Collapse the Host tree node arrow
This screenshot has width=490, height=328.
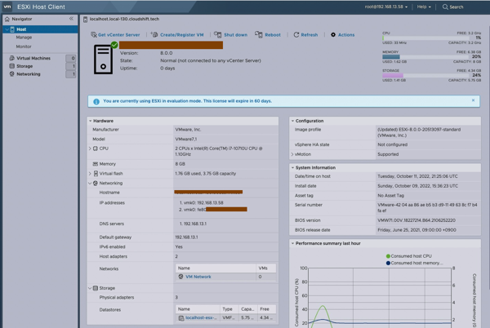(x=7, y=29)
